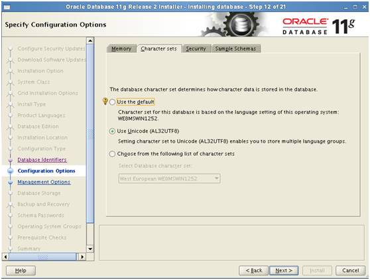Click the Cancel button
The width and height of the screenshot is (370, 280).
[x=350, y=271]
